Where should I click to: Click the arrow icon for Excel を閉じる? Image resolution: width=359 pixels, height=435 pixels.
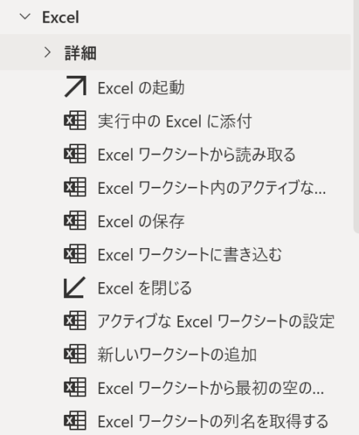75,287
